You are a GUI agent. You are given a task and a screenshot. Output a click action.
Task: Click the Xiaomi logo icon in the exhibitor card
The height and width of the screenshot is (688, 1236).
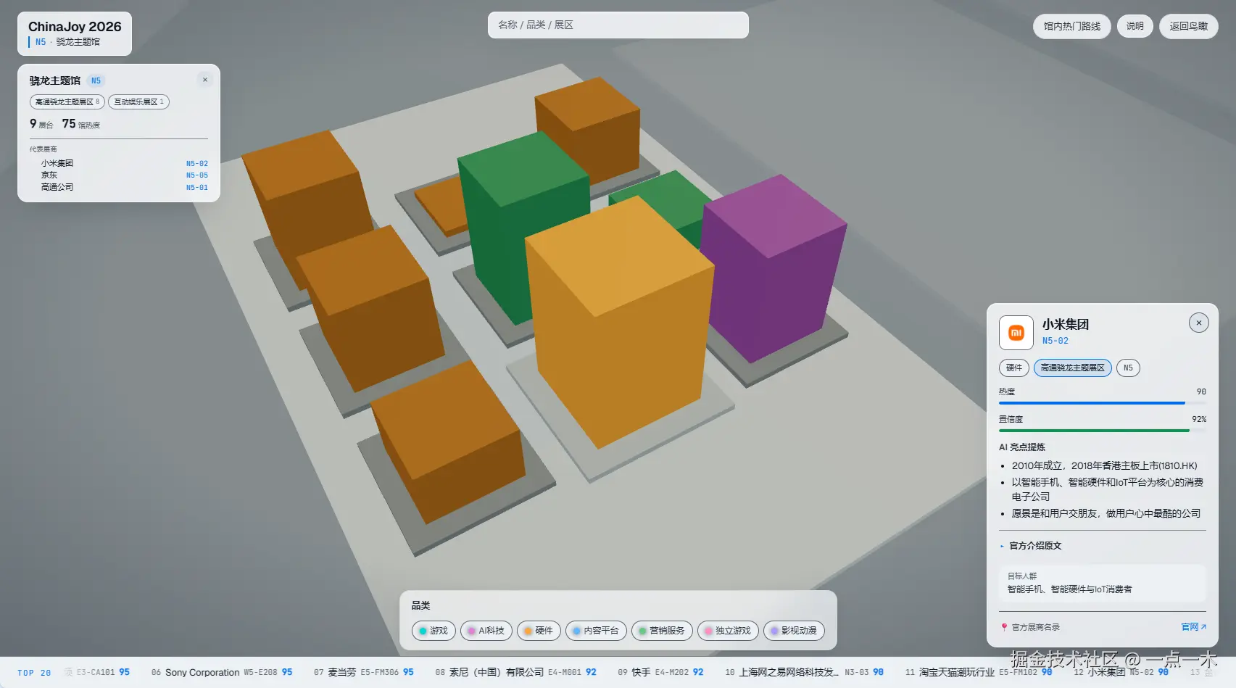pos(1016,333)
